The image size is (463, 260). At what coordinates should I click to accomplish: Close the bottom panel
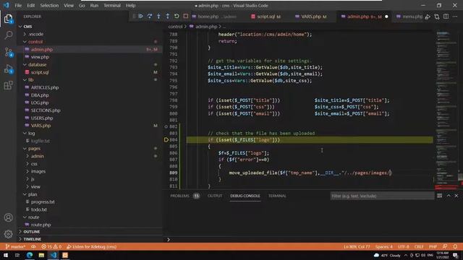point(456,196)
